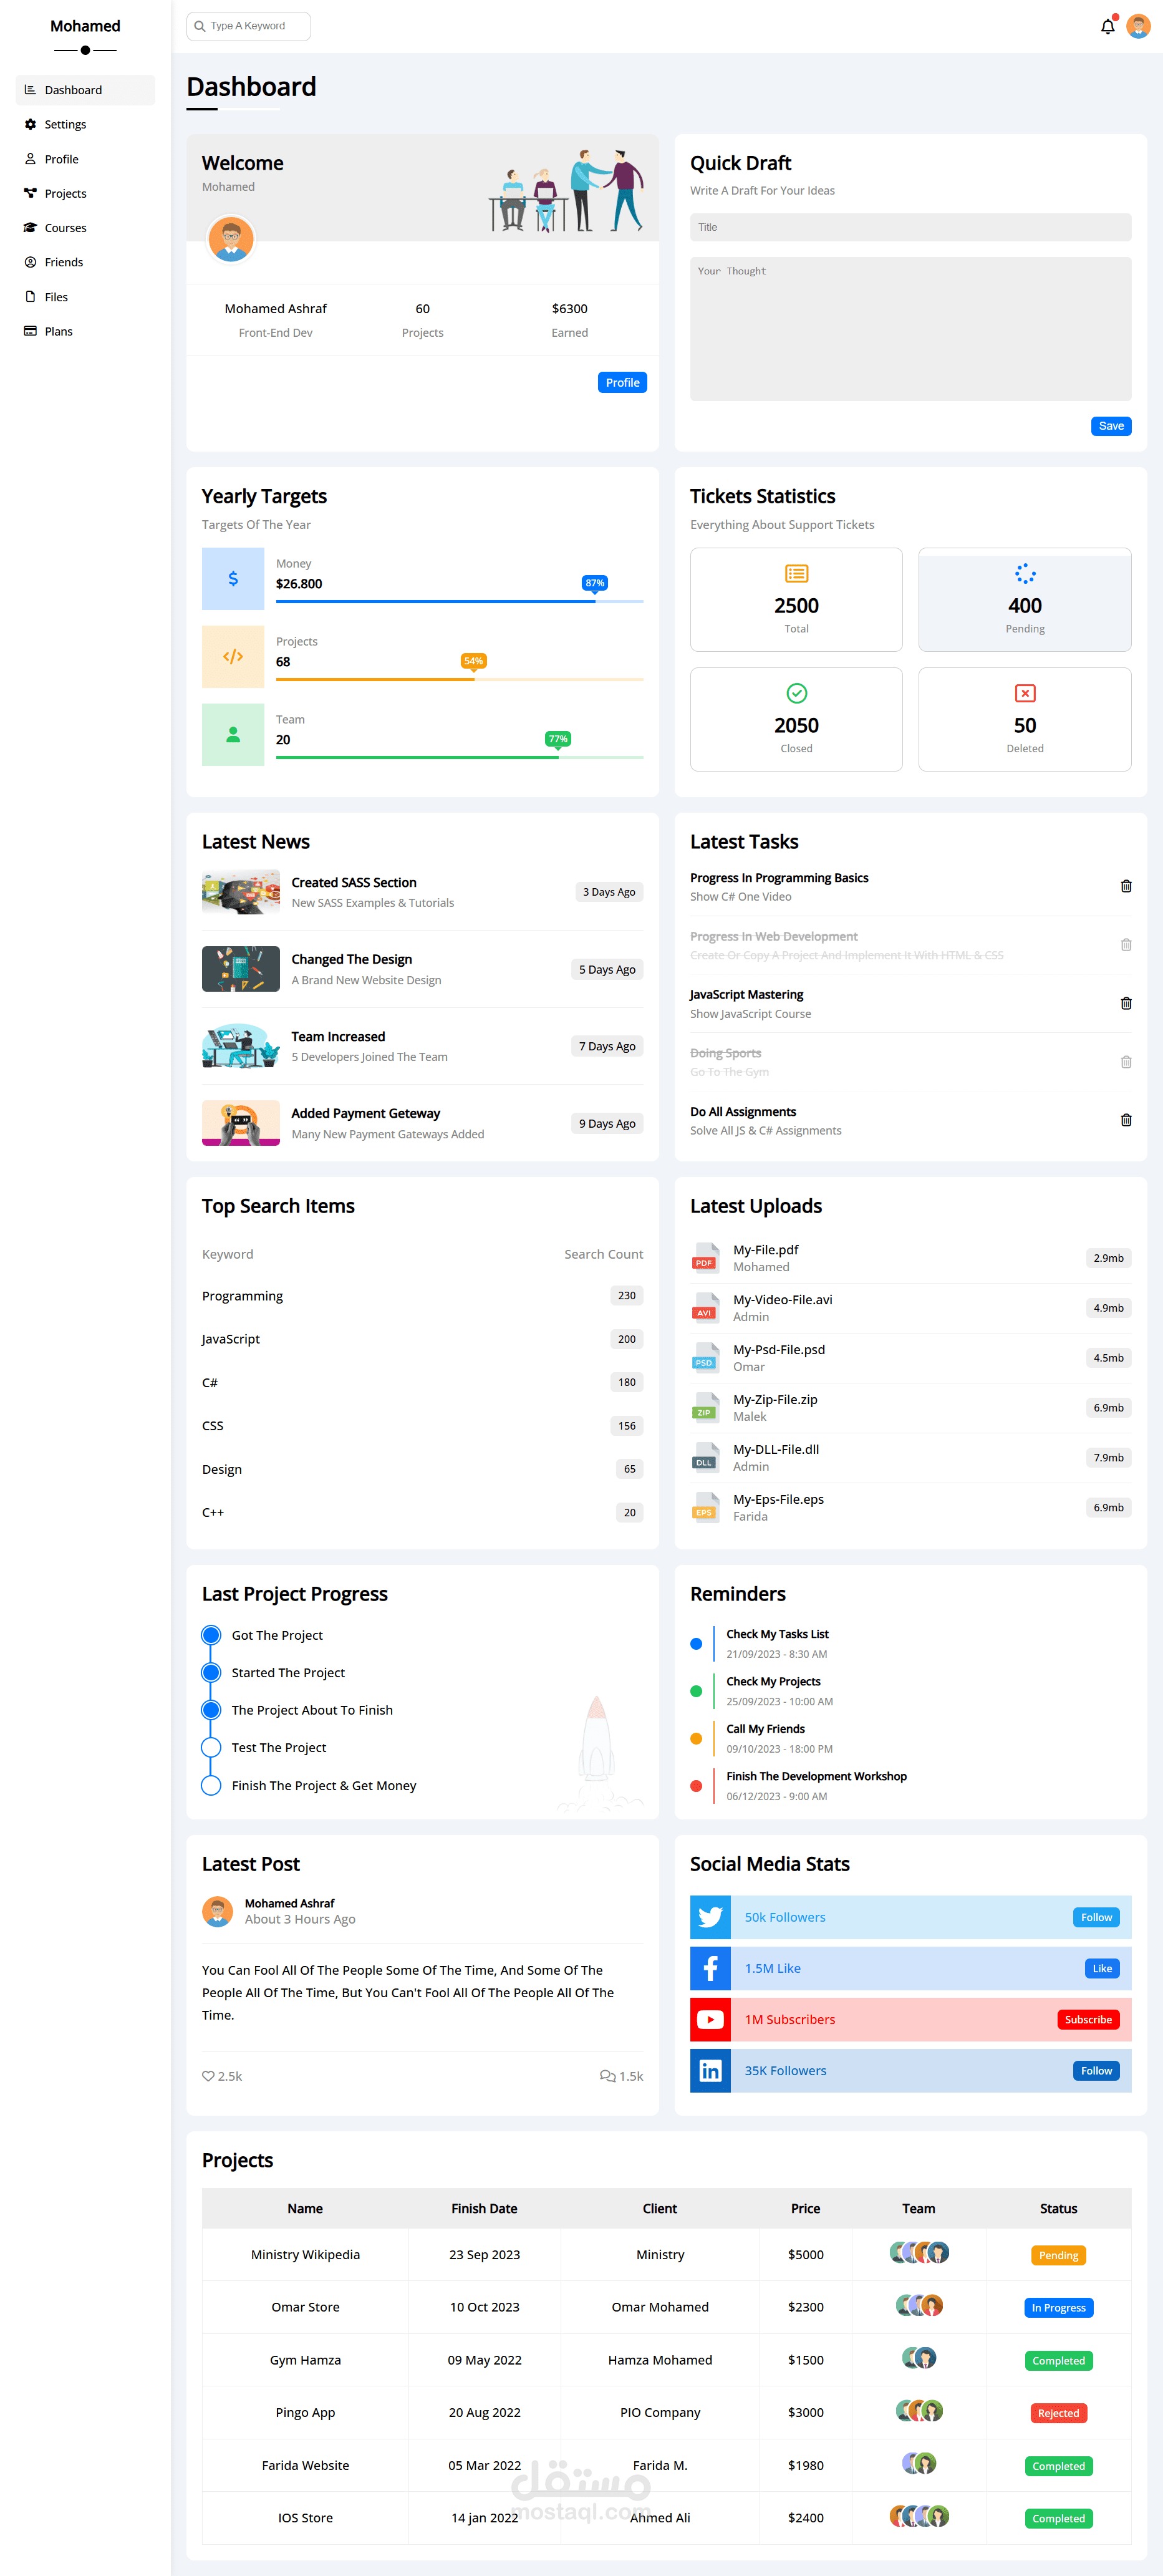1163x2576 pixels.
Task: Click the LinkedIn icon in Social Media Stats
Action: coord(710,2070)
